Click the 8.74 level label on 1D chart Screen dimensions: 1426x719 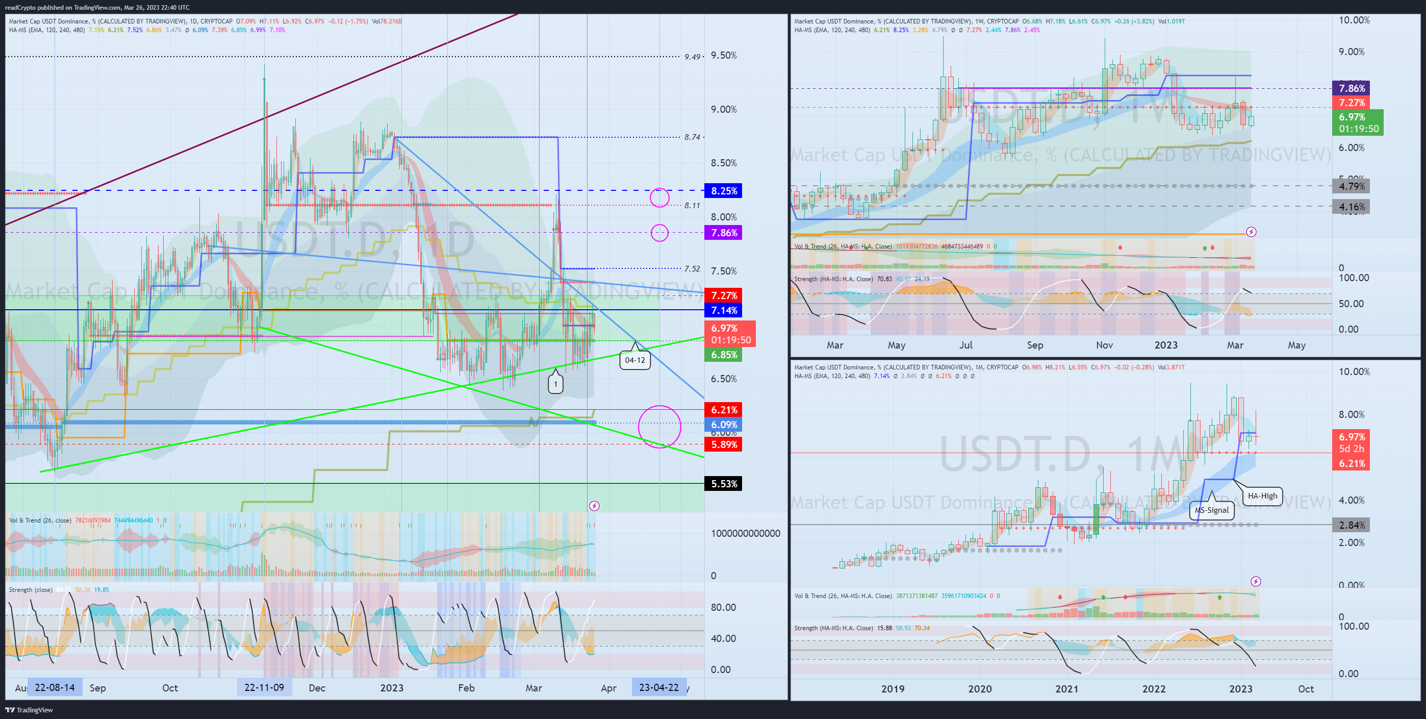(x=692, y=137)
